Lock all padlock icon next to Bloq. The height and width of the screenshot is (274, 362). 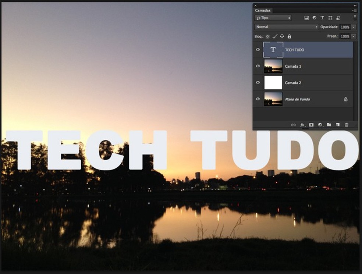point(289,36)
